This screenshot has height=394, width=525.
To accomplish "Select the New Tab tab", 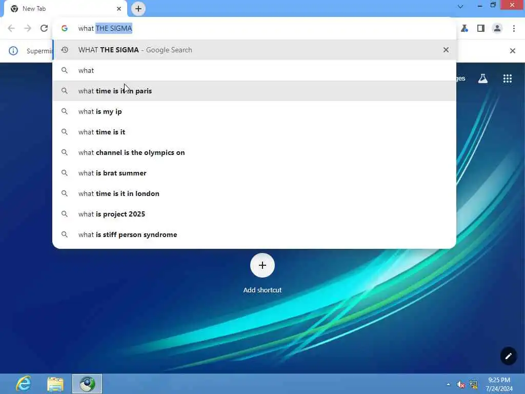I will (x=66, y=9).
